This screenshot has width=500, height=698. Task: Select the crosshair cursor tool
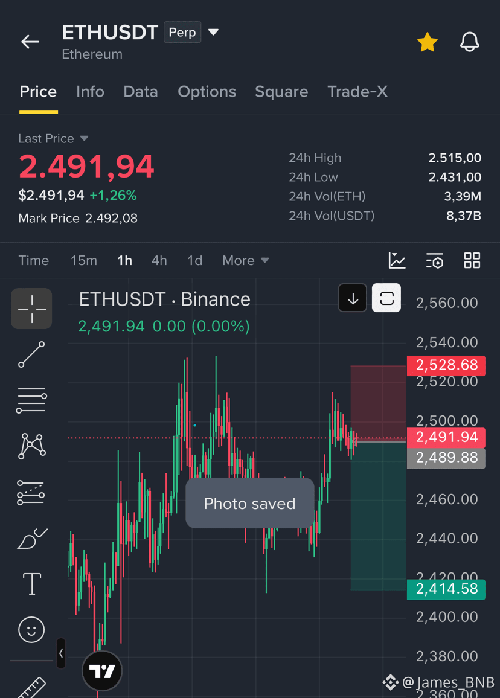point(31,309)
